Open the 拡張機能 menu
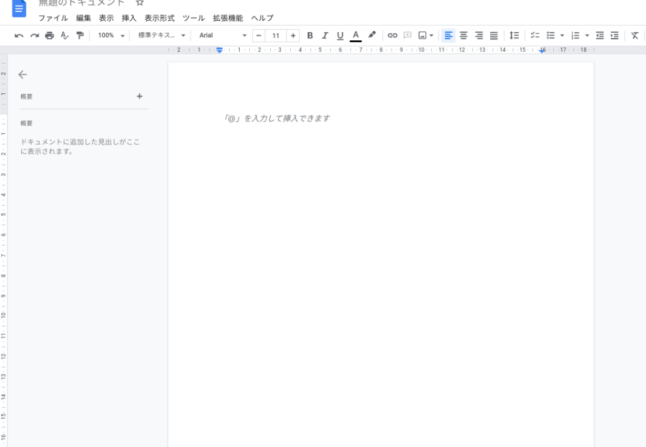The image size is (646, 447). [x=228, y=18]
